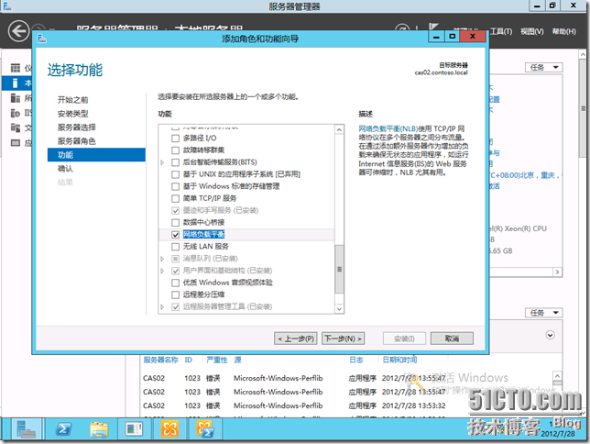Viewport: 590px width, 444px height.
Task: Expand Message Queuing (消息队列) node
Action: pyautogui.click(x=162, y=259)
